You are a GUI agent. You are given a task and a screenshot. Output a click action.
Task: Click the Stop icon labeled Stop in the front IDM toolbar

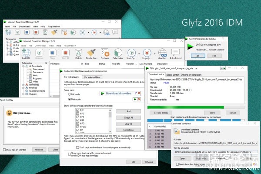[x=53, y=53]
